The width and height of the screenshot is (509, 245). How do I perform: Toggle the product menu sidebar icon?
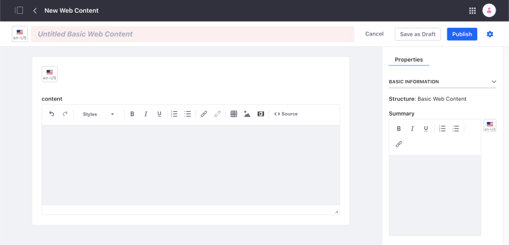pyautogui.click(x=19, y=10)
